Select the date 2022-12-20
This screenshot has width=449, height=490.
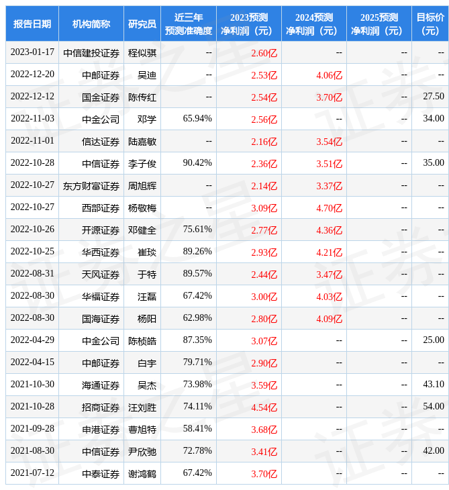32,75
